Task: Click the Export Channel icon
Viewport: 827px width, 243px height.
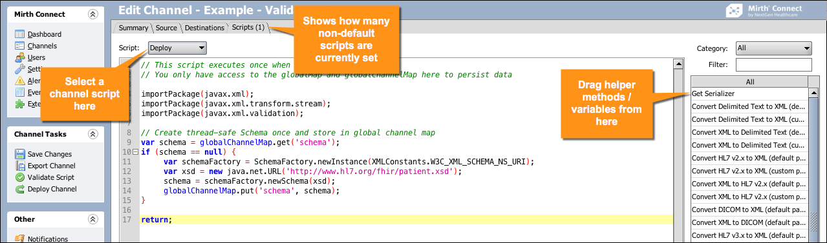Action: point(19,166)
